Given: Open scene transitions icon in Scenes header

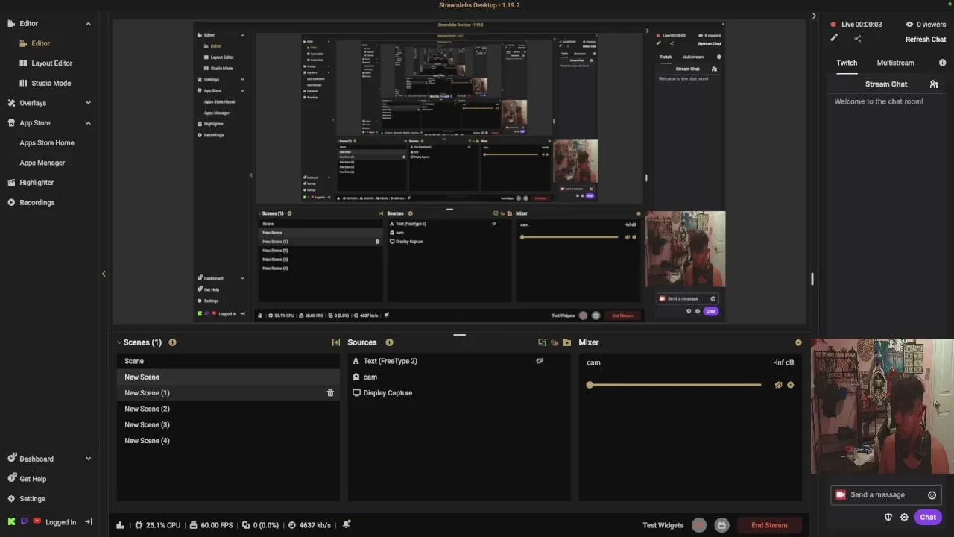Looking at the screenshot, I should coord(335,342).
